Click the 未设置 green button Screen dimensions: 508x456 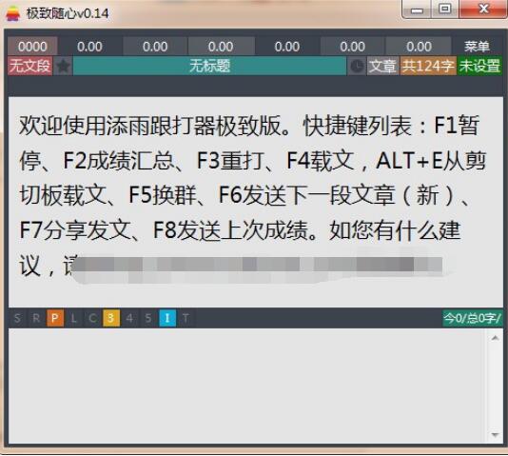[479, 66]
